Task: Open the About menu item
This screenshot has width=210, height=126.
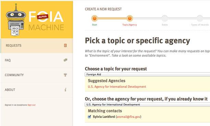Action: coord(37,90)
